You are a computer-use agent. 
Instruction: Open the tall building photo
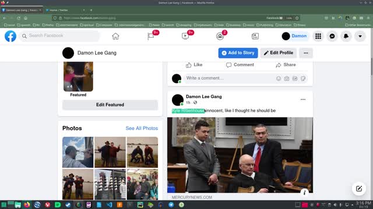click(110, 184)
